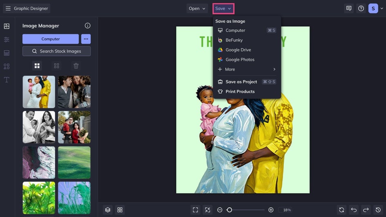This screenshot has width=386, height=217.
Task: Toggle the bottom grid view icon
Action: coord(120,210)
